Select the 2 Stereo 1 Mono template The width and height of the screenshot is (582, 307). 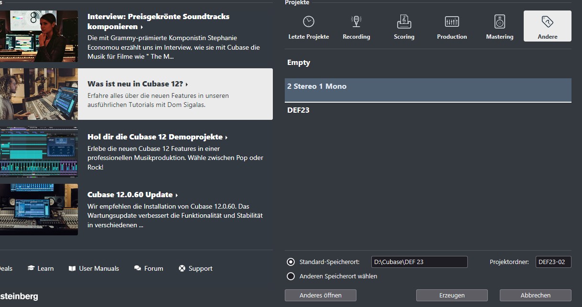point(428,90)
